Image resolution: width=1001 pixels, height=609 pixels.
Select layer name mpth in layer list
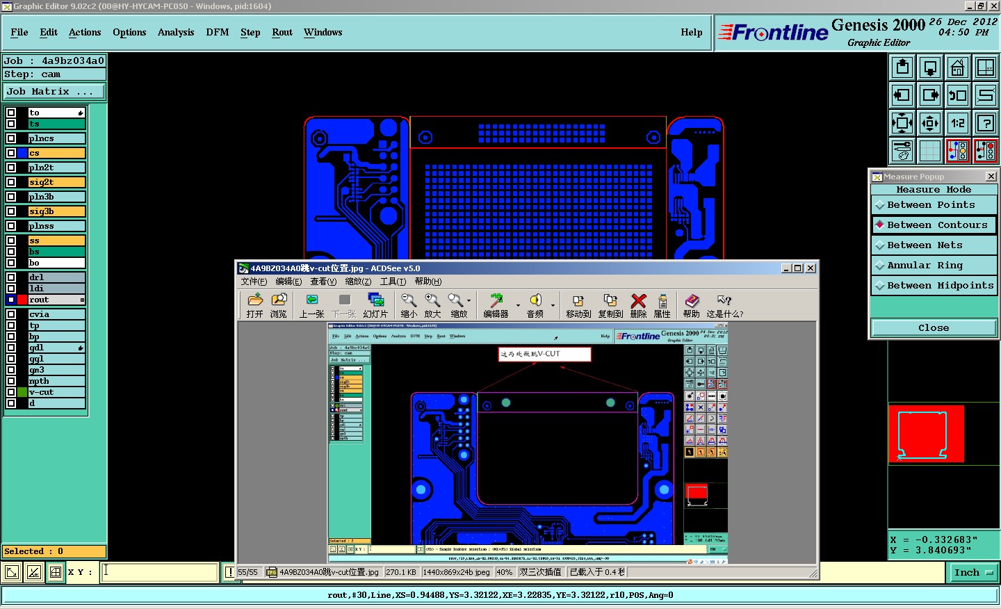[56, 381]
